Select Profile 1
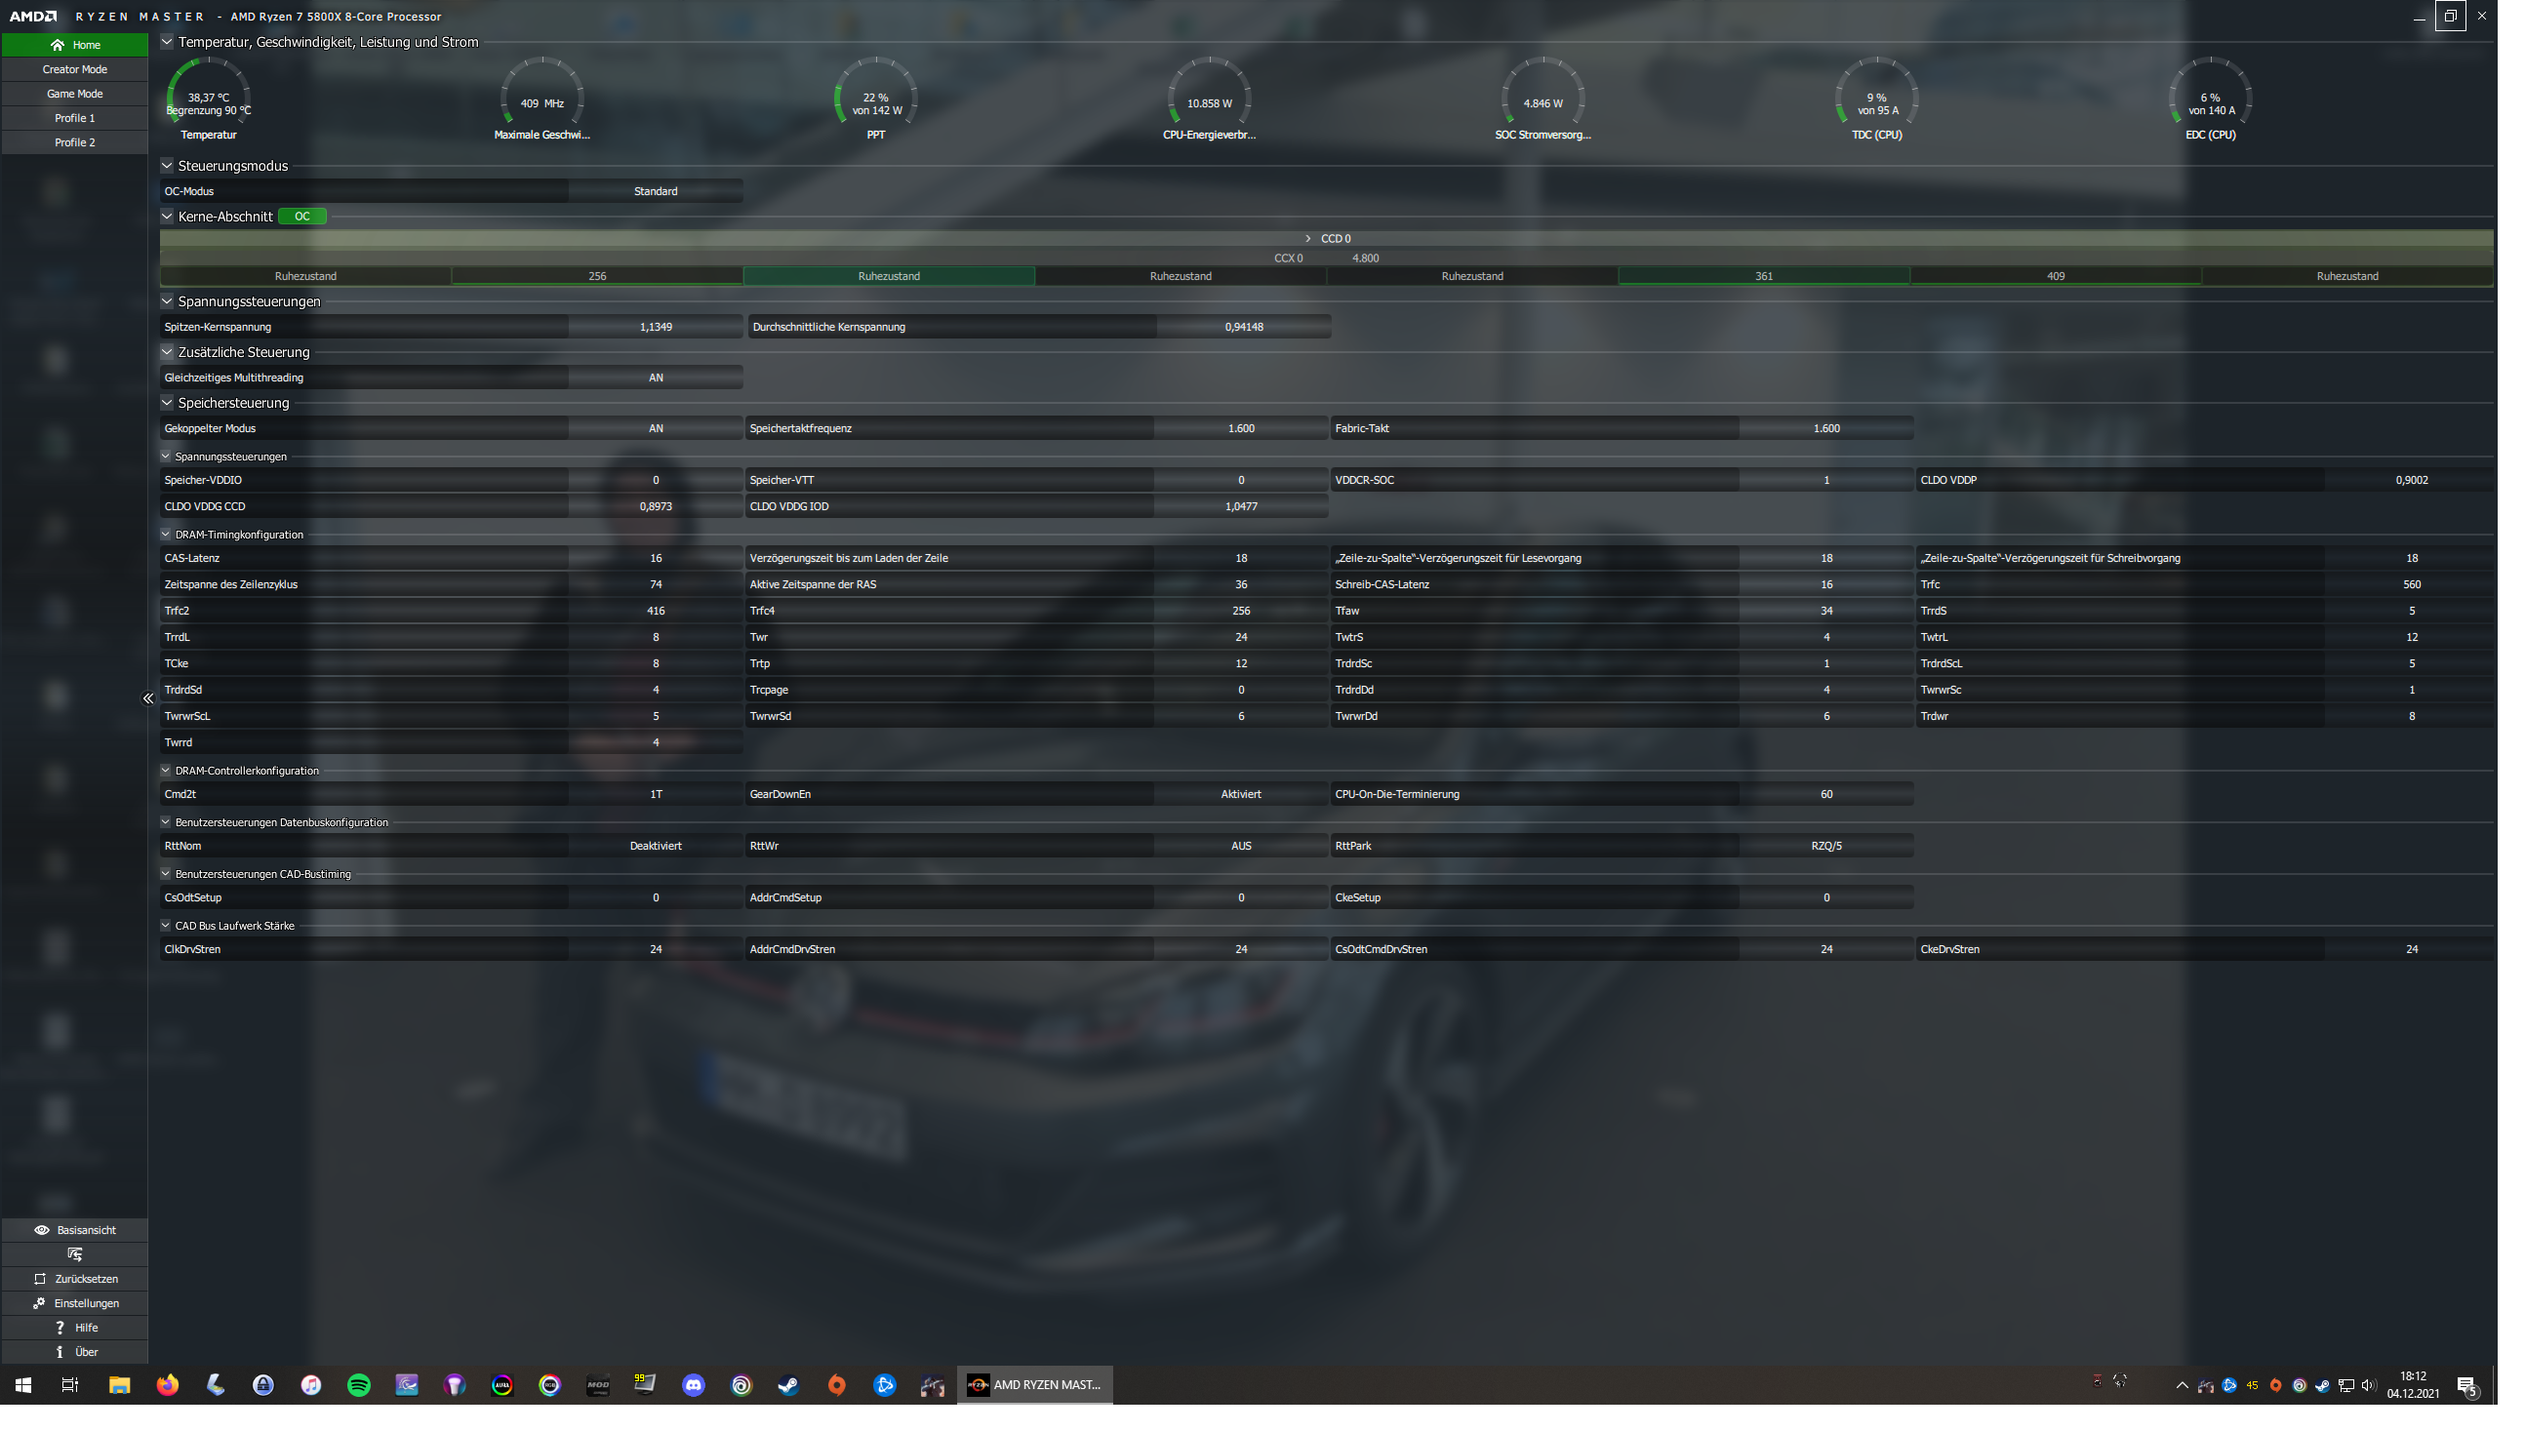 pos(74,117)
